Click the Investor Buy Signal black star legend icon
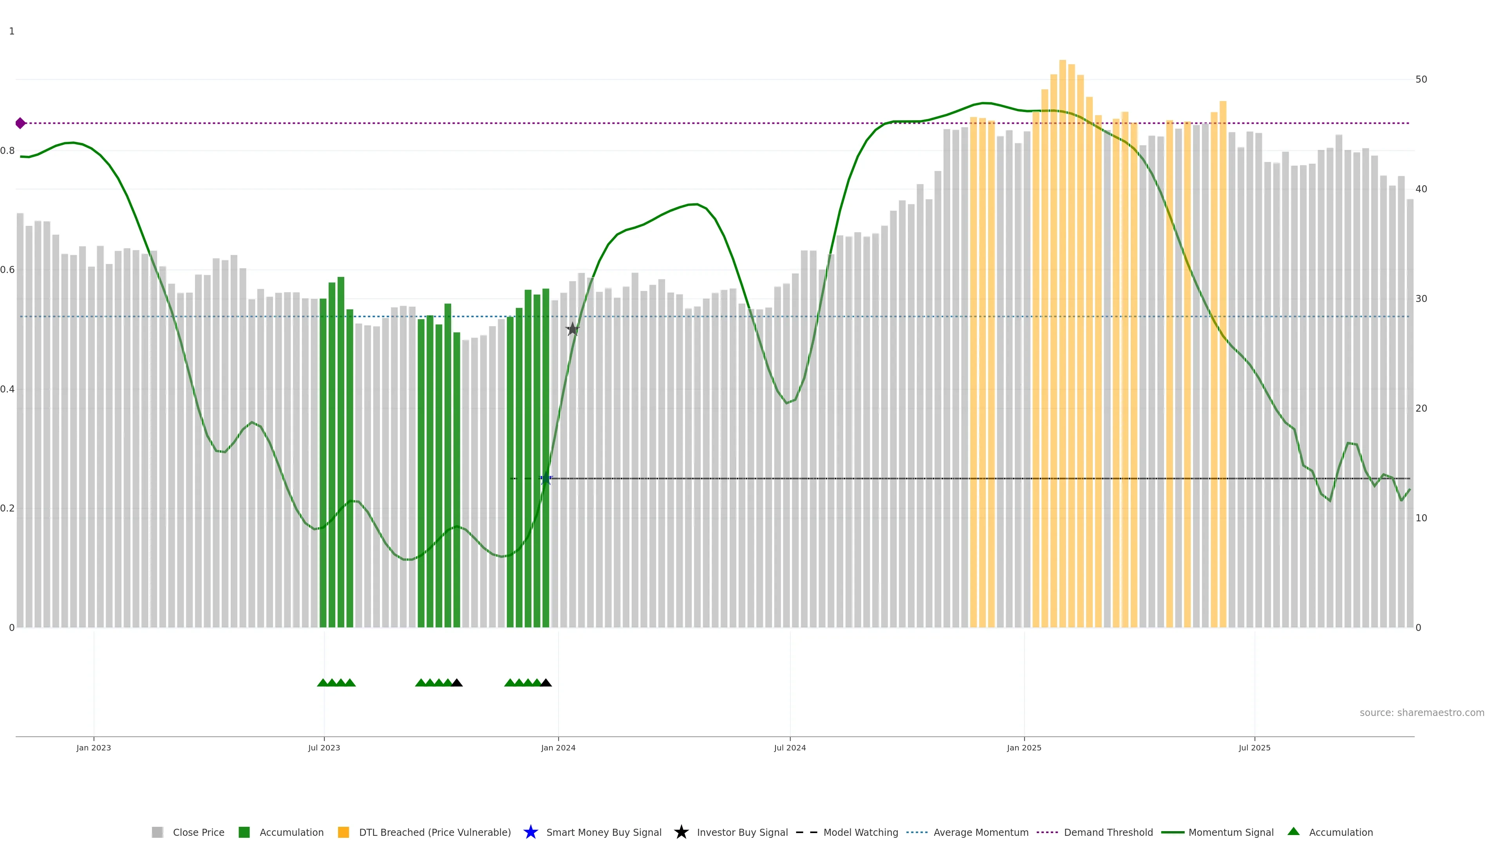 point(681,832)
